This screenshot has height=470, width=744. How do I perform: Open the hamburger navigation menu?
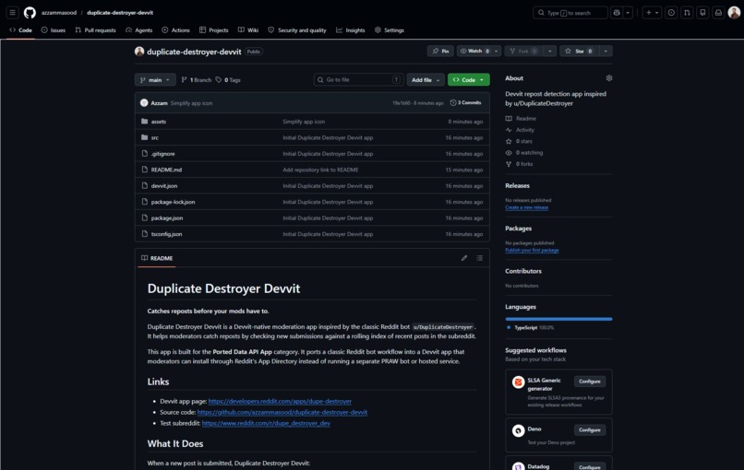tap(13, 13)
